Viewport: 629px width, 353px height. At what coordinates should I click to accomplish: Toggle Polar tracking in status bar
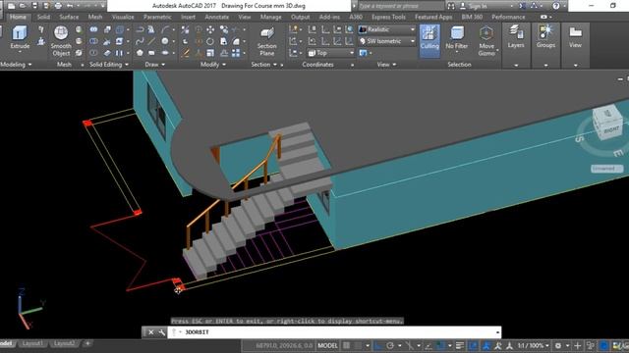pos(390,345)
